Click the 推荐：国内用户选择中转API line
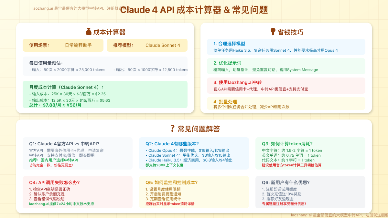 (54, 160)
